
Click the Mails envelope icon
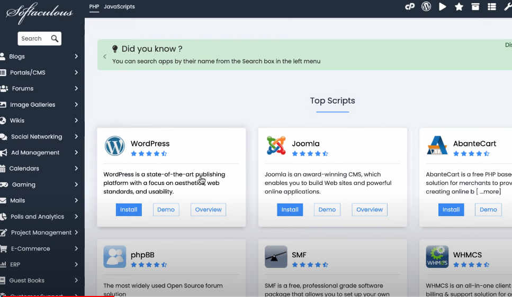[3, 200]
